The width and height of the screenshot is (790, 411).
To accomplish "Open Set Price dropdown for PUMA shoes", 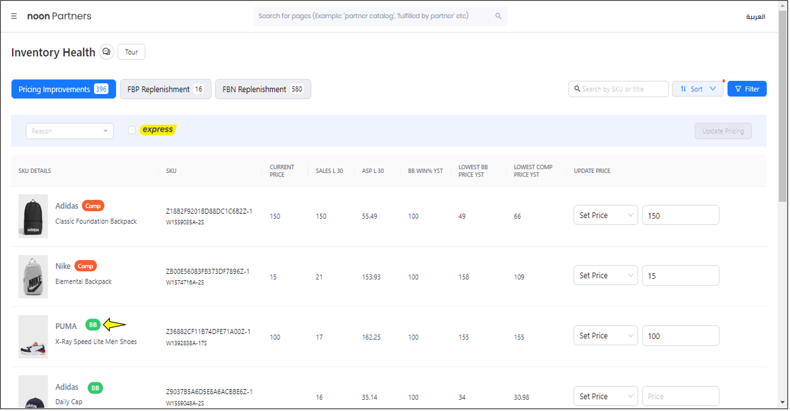I will 606,336.
